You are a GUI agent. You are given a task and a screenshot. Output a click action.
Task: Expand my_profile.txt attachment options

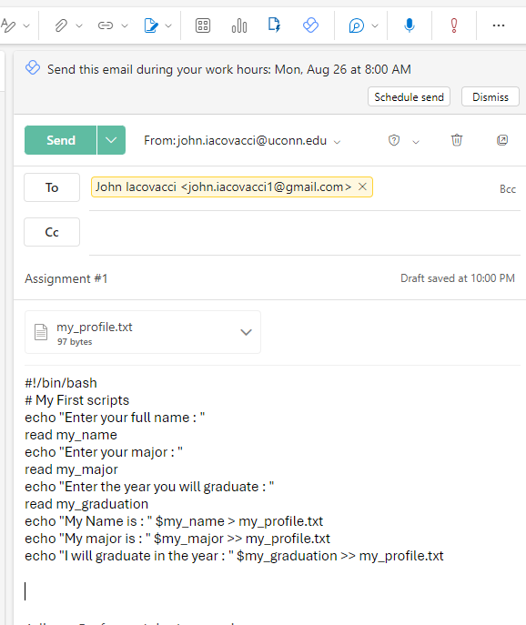pyautogui.click(x=246, y=332)
